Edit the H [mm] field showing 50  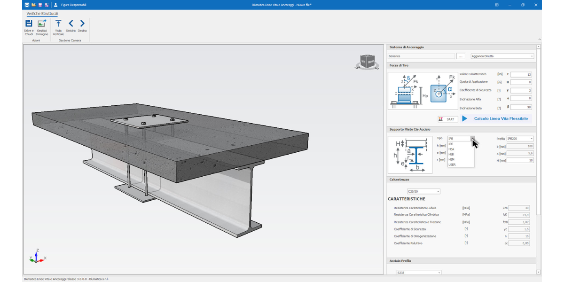tap(520, 160)
